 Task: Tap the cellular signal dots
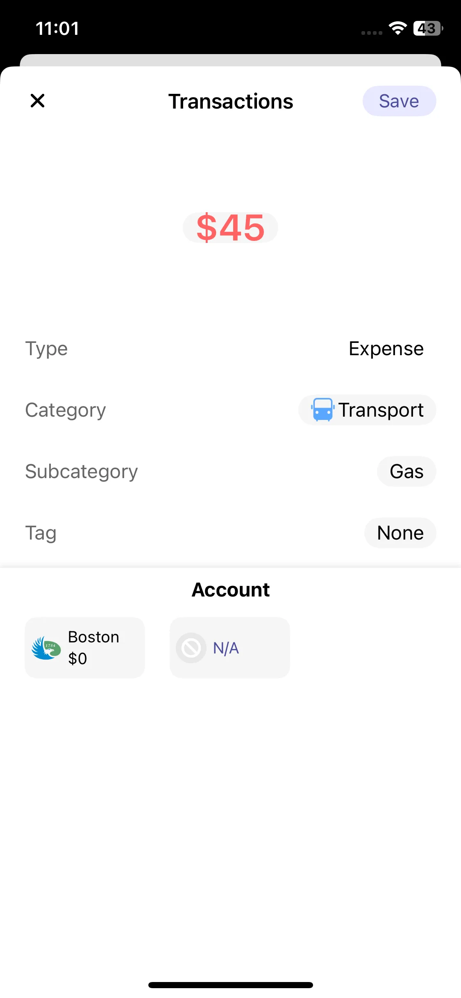(x=372, y=33)
